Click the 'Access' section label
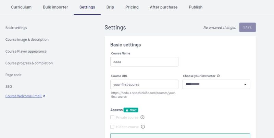The height and width of the screenshot is (138, 274). click(x=116, y=110)
